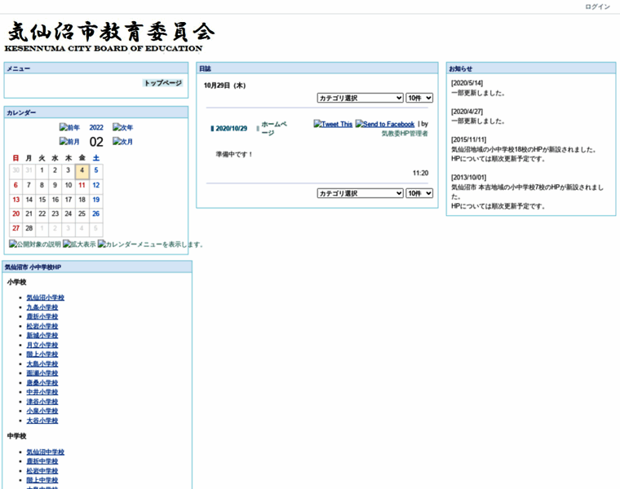Click the ログイン login link
Image resolution: width=620 pixels, height=489 pixels.
click(x=597, y=7)
